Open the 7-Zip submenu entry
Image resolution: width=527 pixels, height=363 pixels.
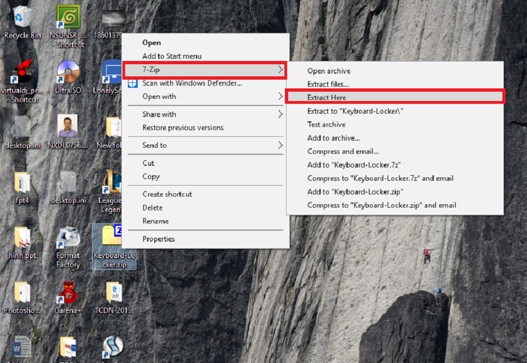[x=205, y=70]
